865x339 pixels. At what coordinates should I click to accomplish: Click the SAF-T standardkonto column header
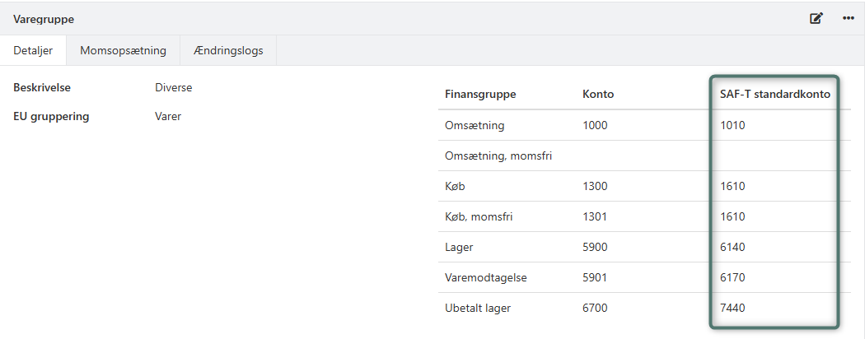774,94
